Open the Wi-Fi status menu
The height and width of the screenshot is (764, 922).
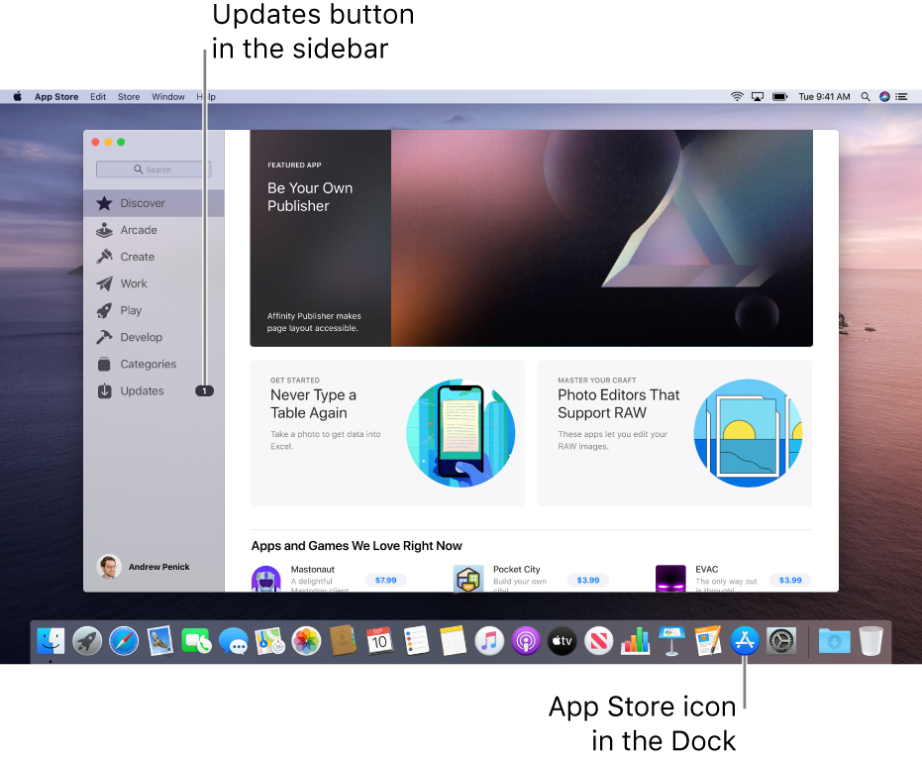[x=737, y=96]
